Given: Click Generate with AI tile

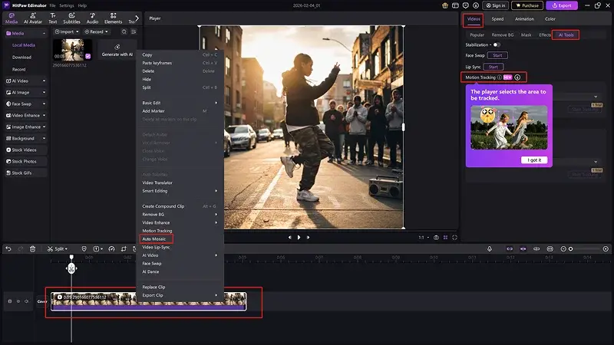Looking at the screenshot, I should (x=117, y=50).
